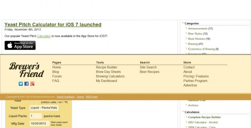The image size is (251, 128).
Task: Open the Yeast Type dropdown
Action: 44,108
